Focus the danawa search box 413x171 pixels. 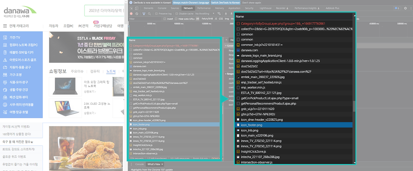pos(104,10)
